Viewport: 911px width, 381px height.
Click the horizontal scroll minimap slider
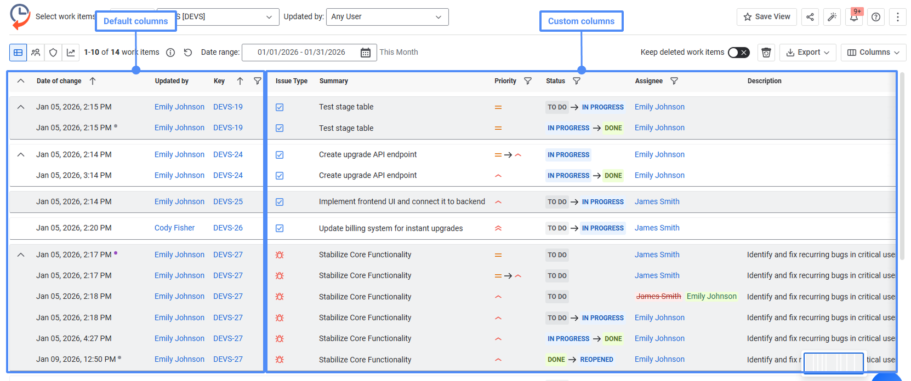point(833,362)
